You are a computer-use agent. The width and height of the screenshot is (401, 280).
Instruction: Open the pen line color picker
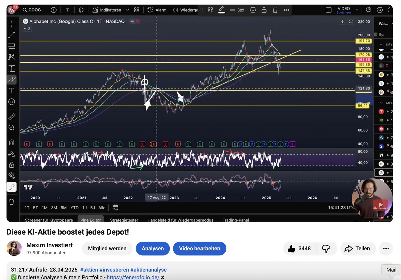[221, 10]
